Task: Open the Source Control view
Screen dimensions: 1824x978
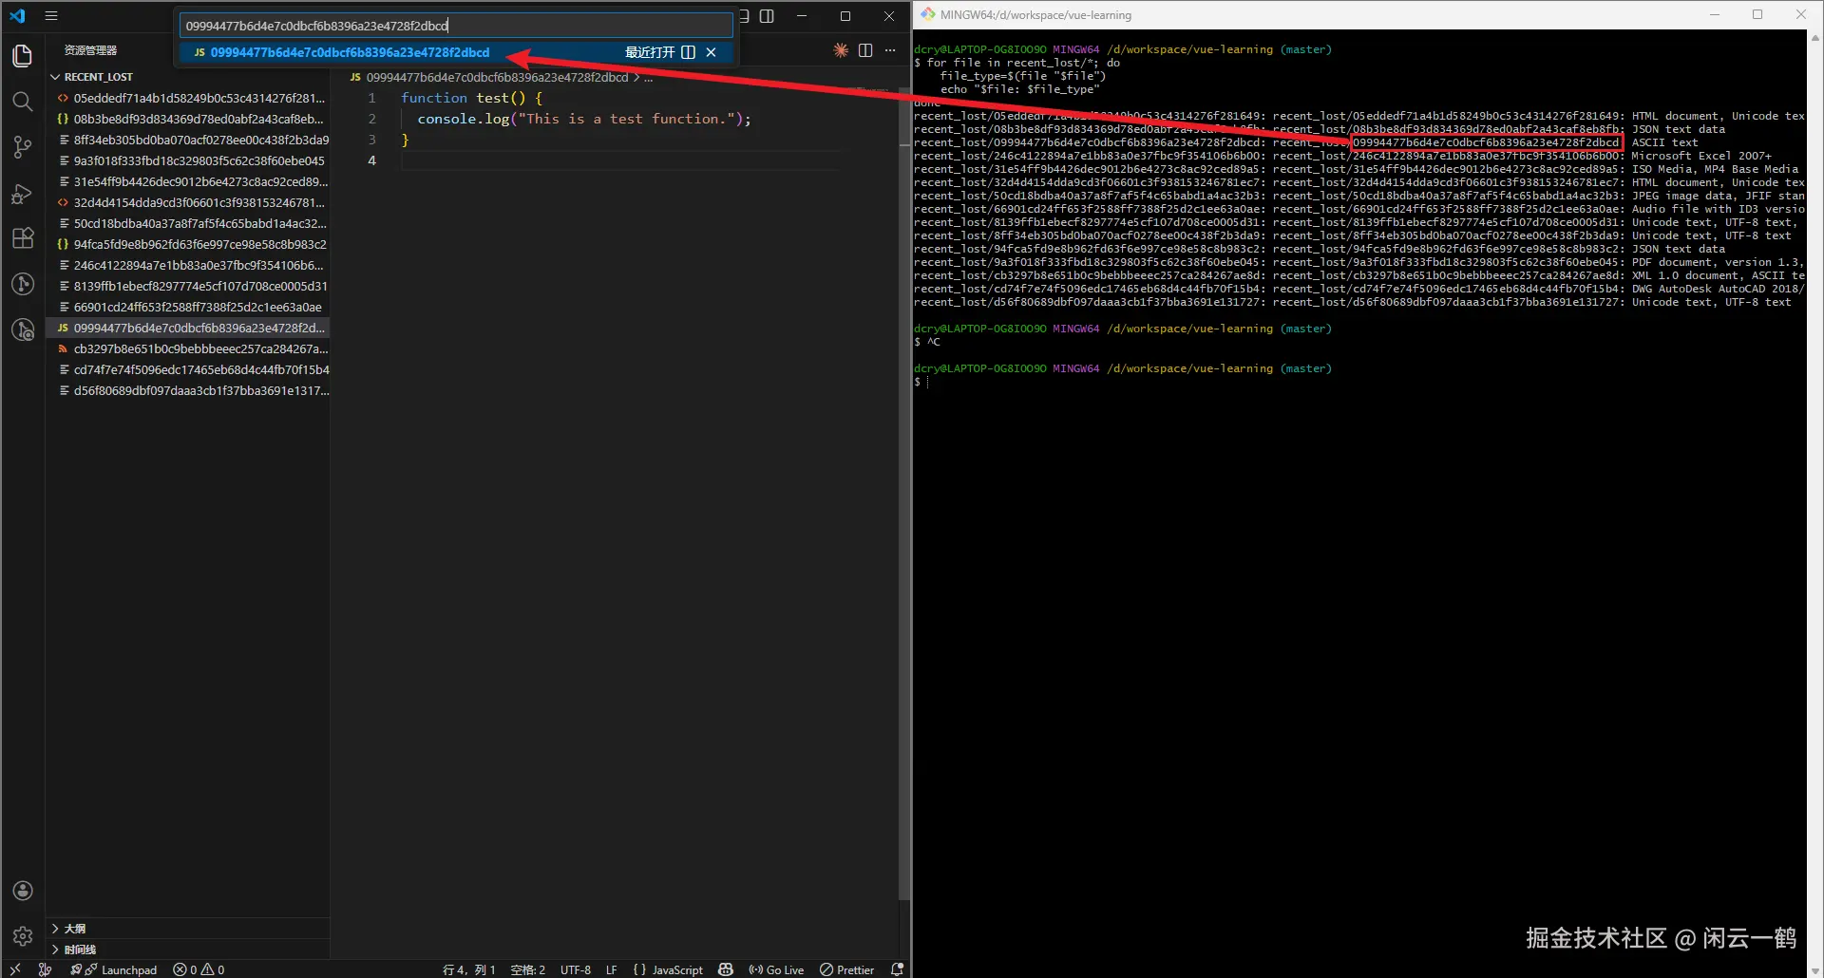Action: (23, 147)
